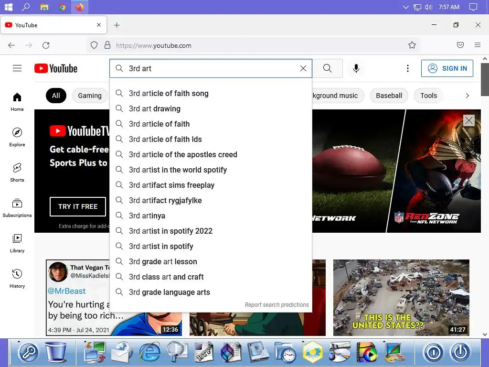Show more filter chips with right arrow
The width and height of the screenshot is (489, 367).
467,96
